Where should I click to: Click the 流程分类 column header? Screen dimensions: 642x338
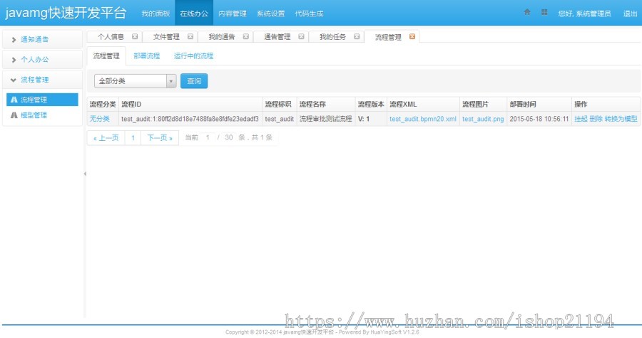[x=103, y=104]
